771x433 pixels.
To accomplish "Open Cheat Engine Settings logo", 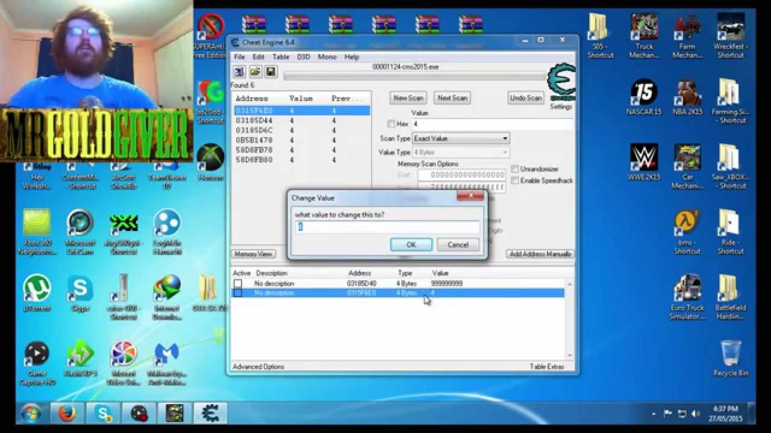I will [x=561, y=83].
